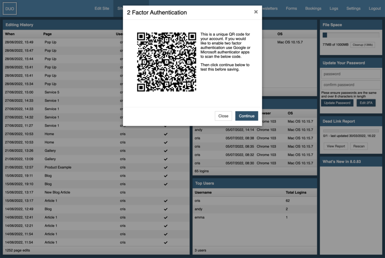
Task: Click the 65 logins footer text
Action: [x=202, y=171]
